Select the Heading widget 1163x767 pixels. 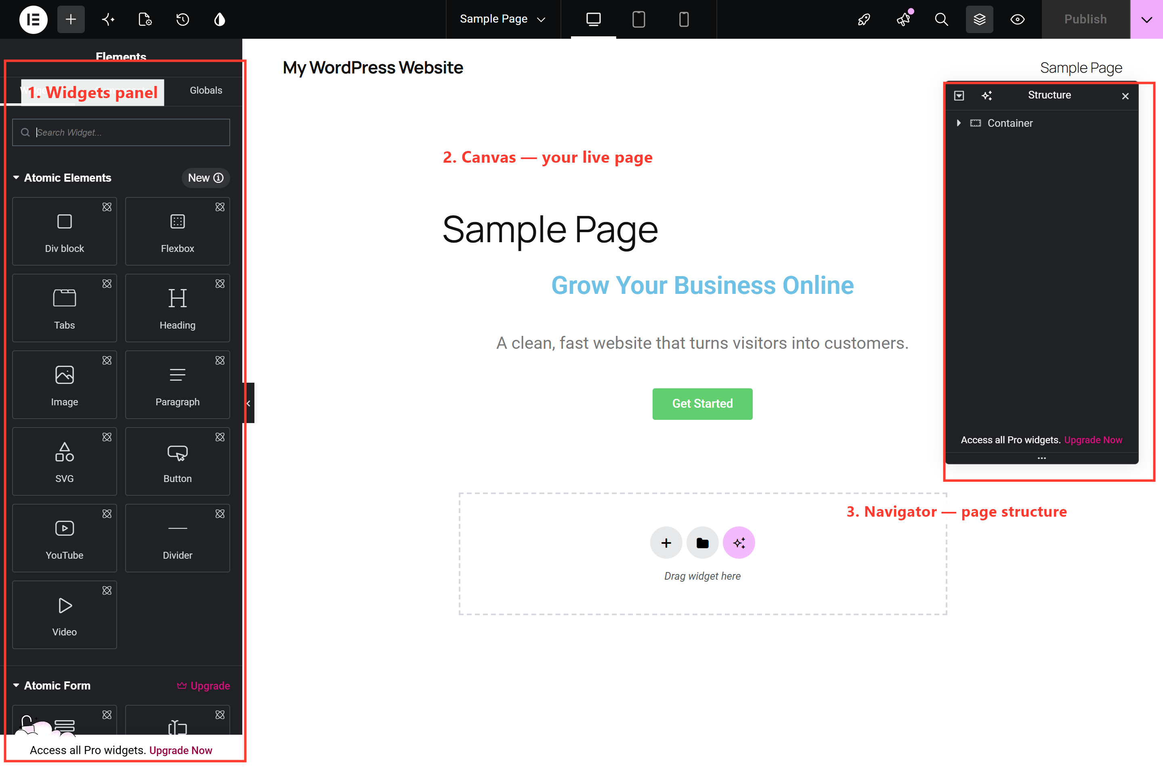tap(178, 308)
